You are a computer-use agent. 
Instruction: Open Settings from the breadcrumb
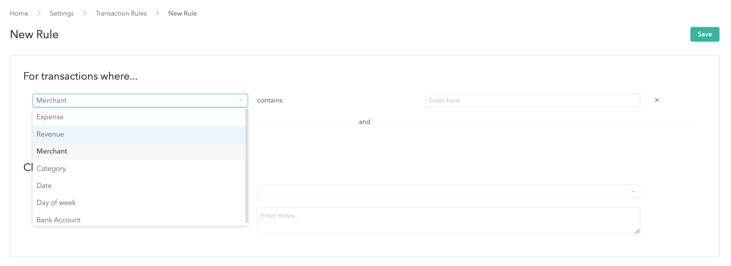click(62, 13)
